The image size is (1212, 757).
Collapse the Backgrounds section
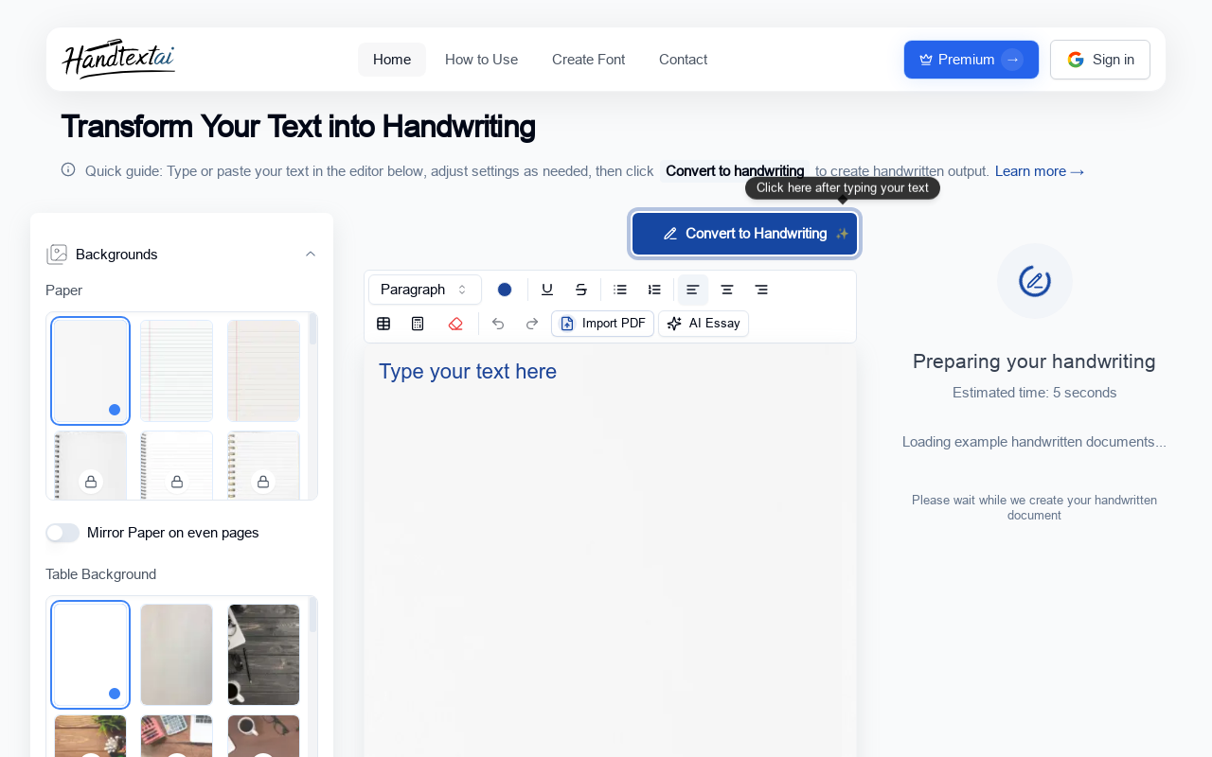311,255
